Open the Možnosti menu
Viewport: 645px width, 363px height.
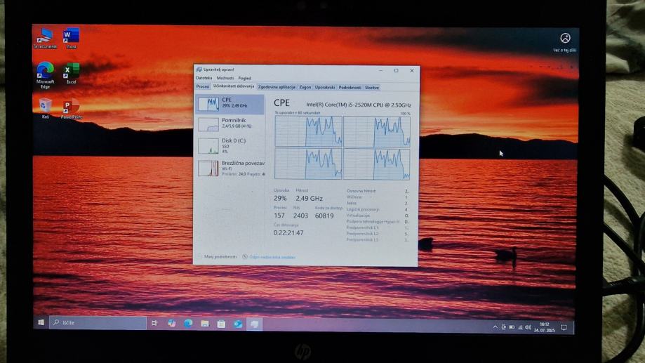click(225, 78)
